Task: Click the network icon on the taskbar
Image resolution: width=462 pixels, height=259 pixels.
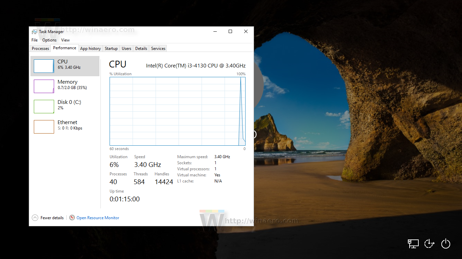Action: [x=413, y=243]
